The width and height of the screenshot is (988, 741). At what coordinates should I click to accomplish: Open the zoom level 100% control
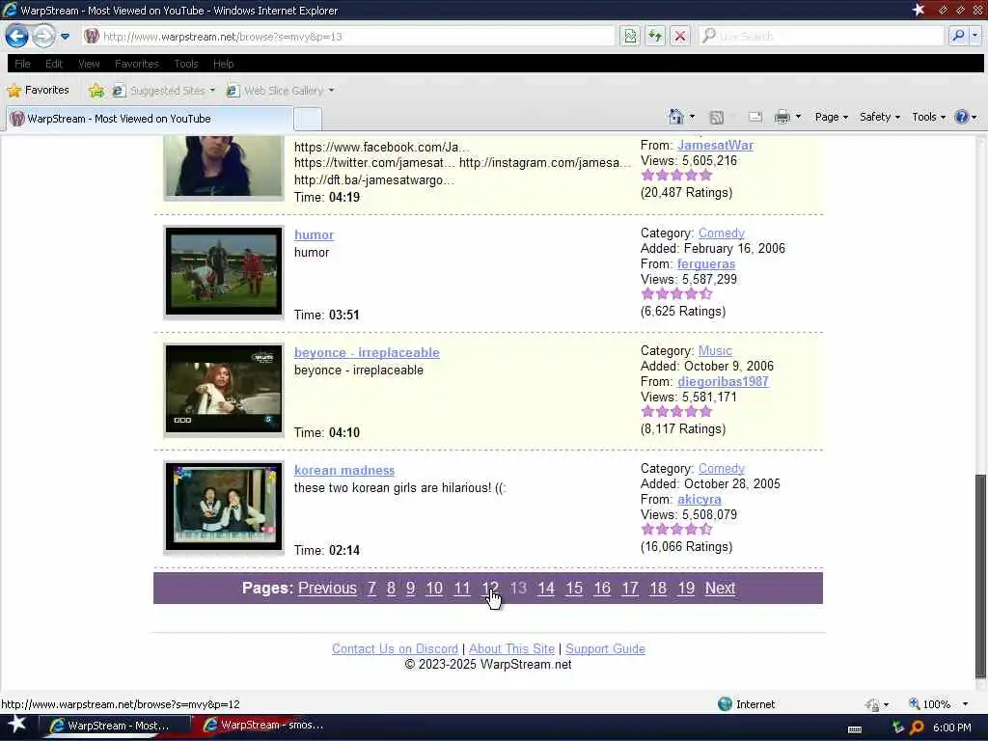[938, 704]
